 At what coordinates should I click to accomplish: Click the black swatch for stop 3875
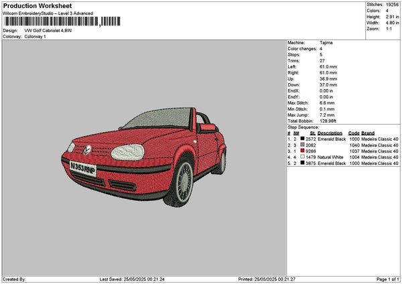(x=303, y=163)
